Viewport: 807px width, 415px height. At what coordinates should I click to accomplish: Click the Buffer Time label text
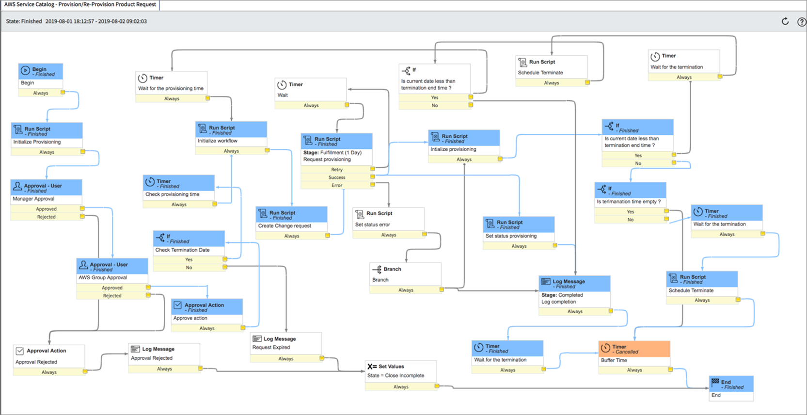(x=614, y=361)
